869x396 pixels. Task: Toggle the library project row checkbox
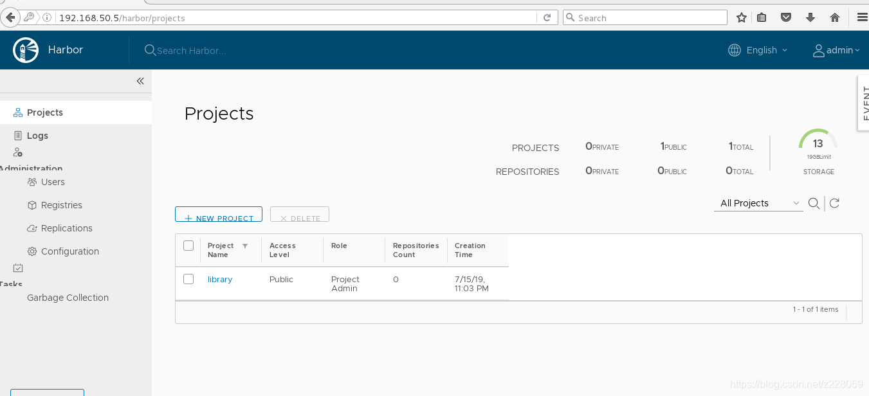click(188, 279)
